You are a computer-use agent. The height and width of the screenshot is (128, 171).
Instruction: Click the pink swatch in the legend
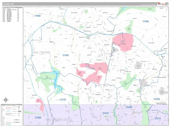pos(8,108)
